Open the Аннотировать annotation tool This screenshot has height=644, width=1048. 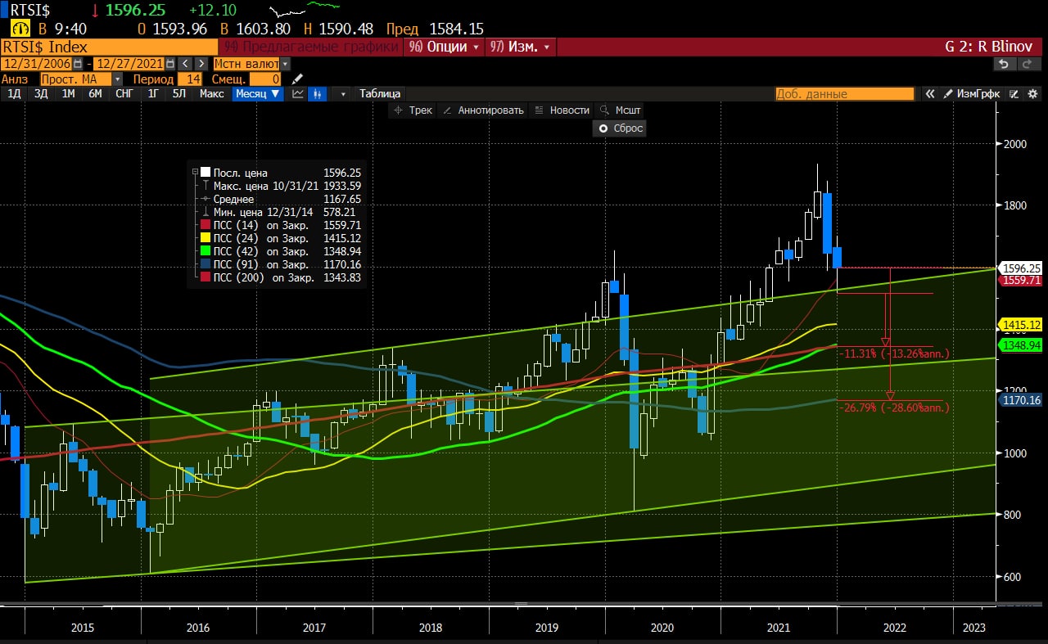pos(482,110)
